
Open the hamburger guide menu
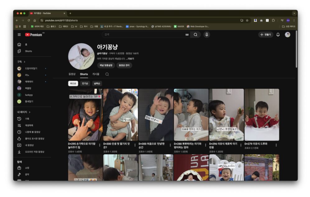click(x=19, y=35)
